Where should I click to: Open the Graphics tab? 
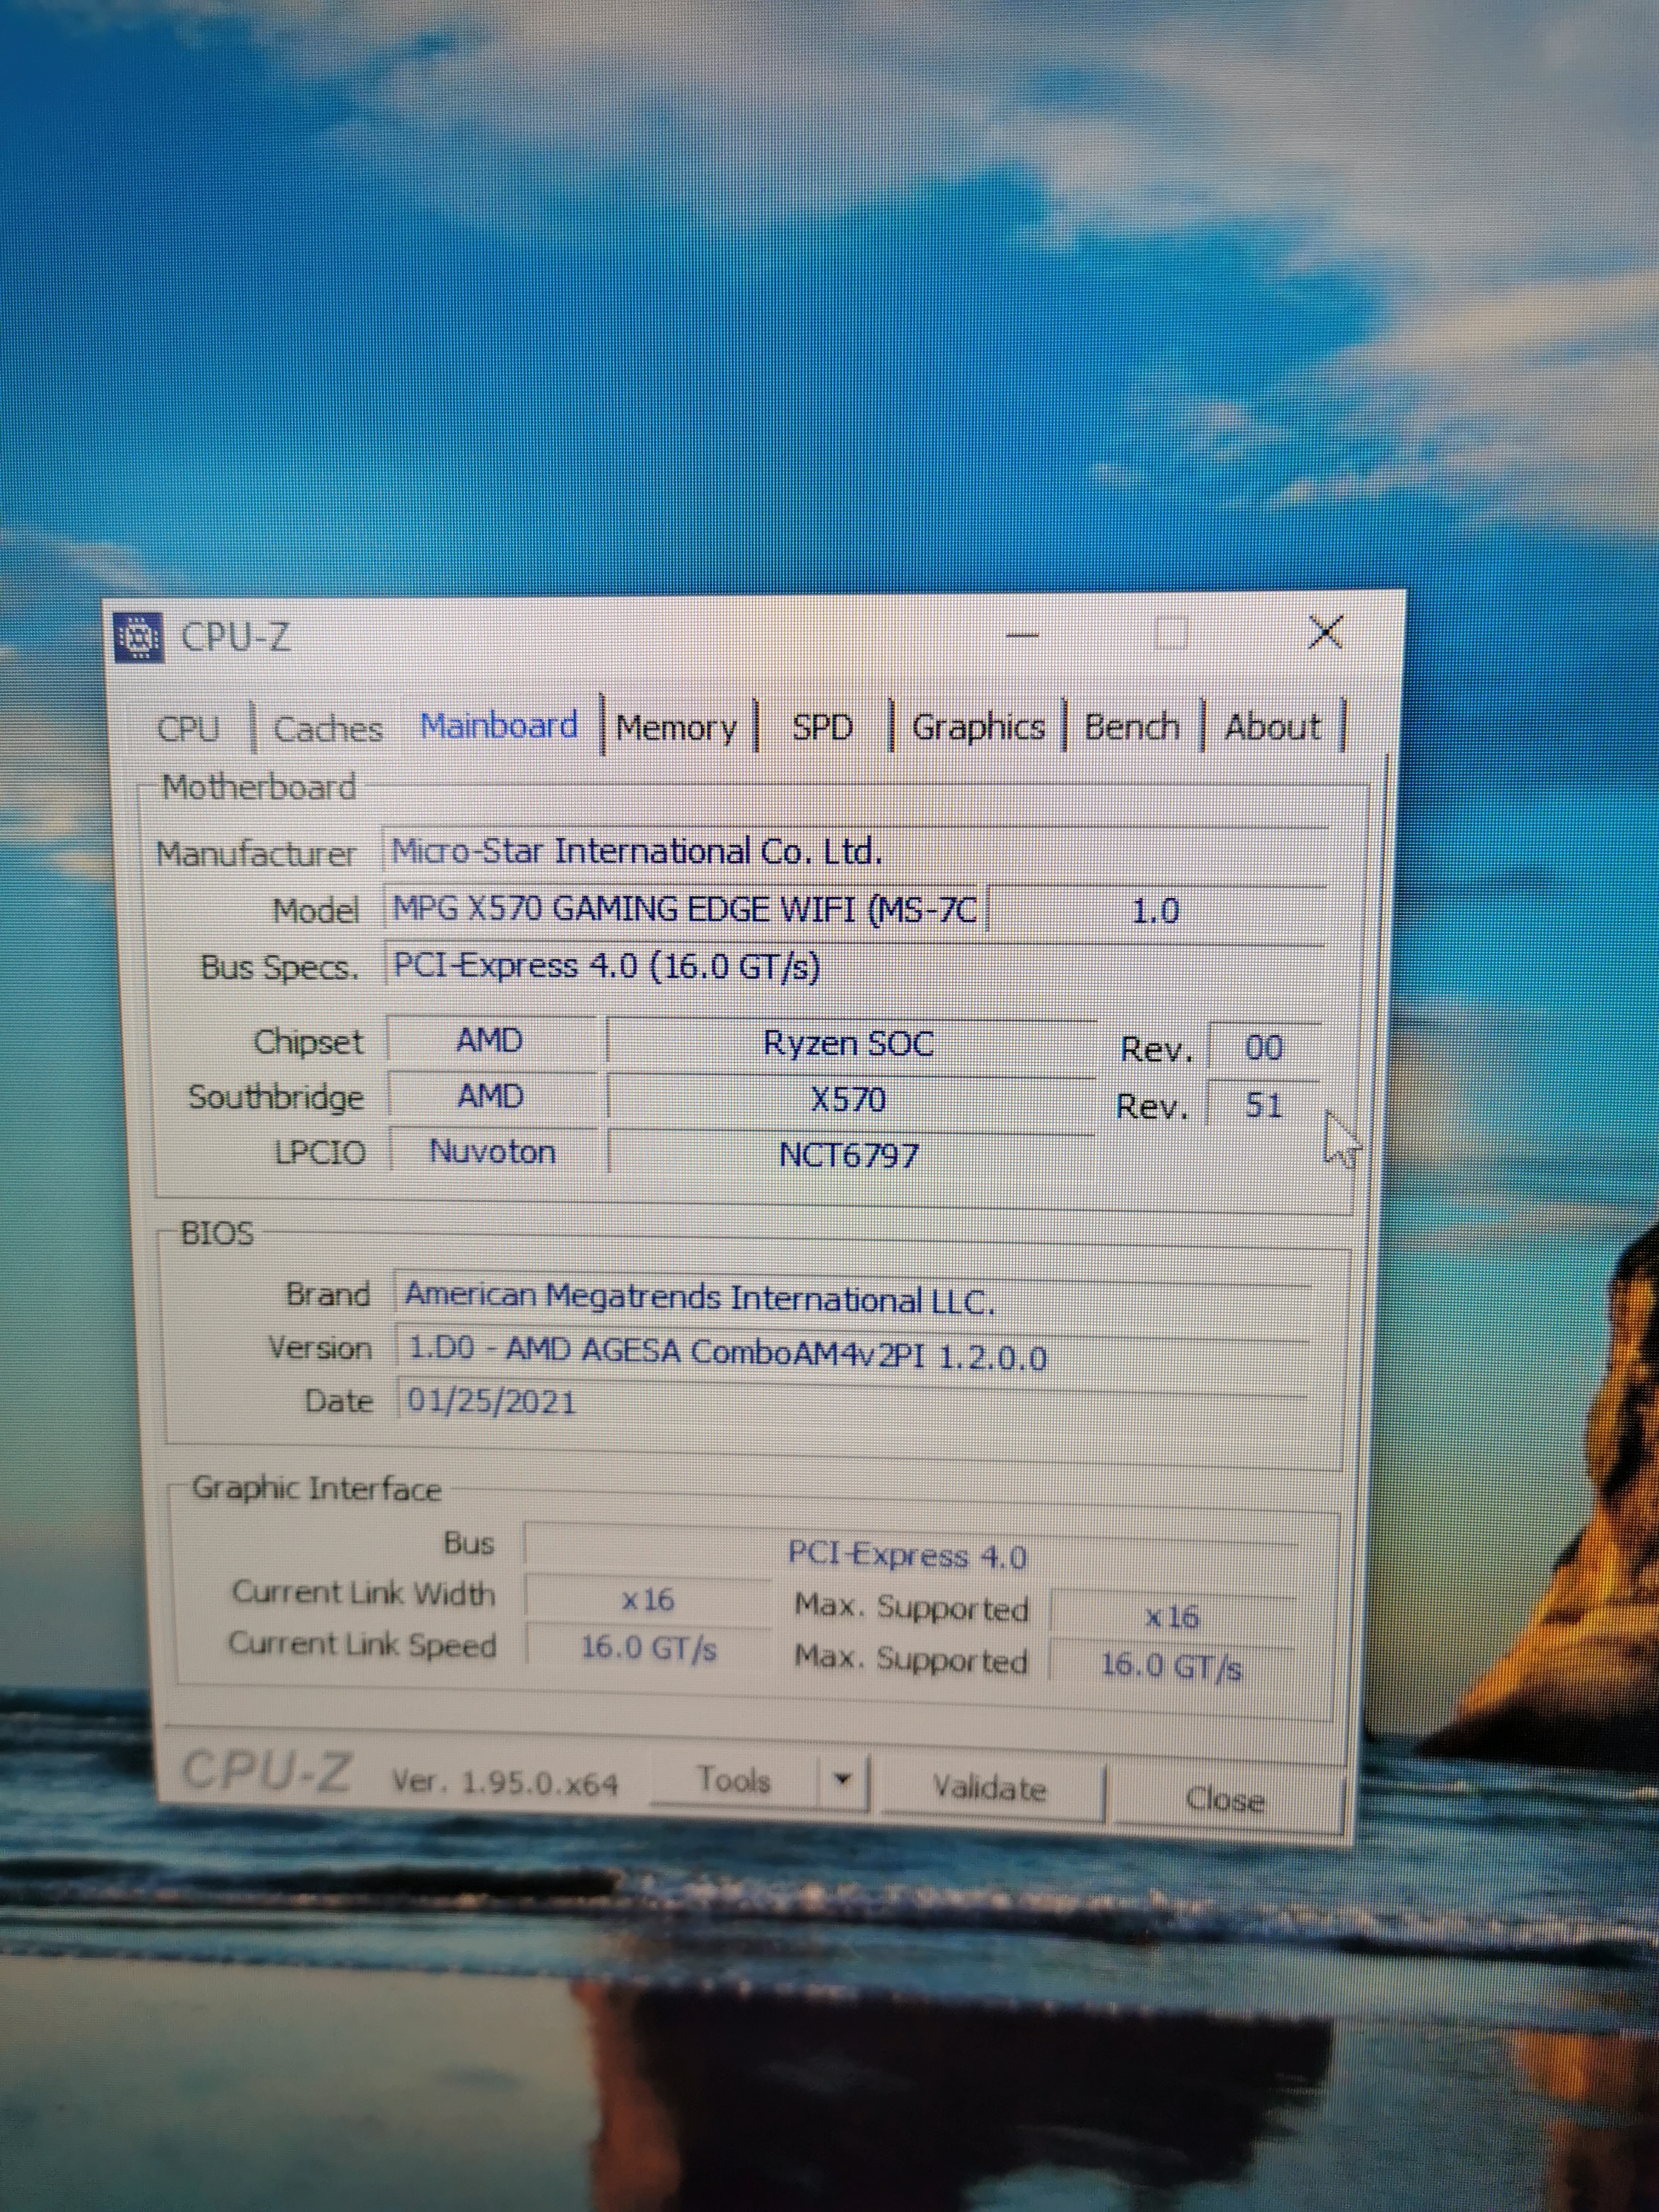pyautogui.click(x=978, y=727)
